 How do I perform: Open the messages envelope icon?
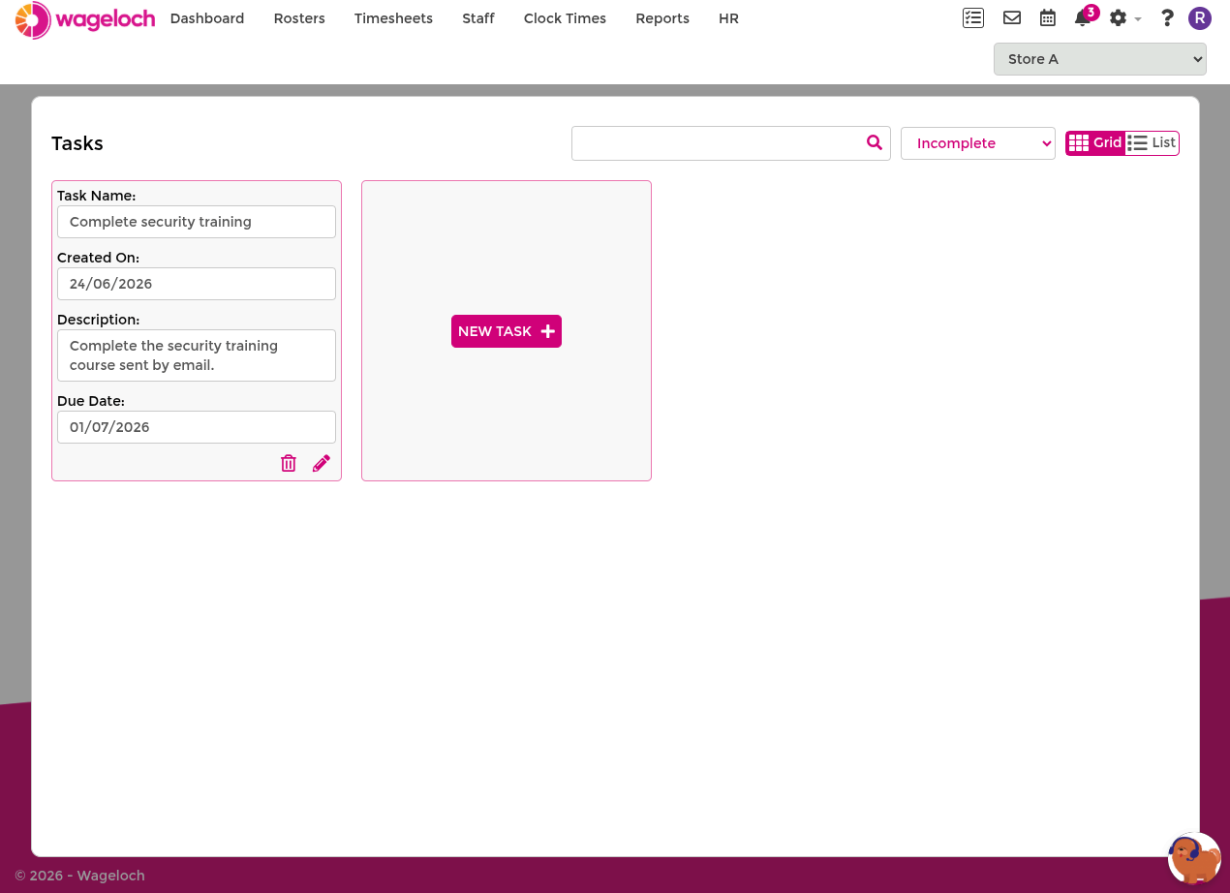tap(1012, 17)
